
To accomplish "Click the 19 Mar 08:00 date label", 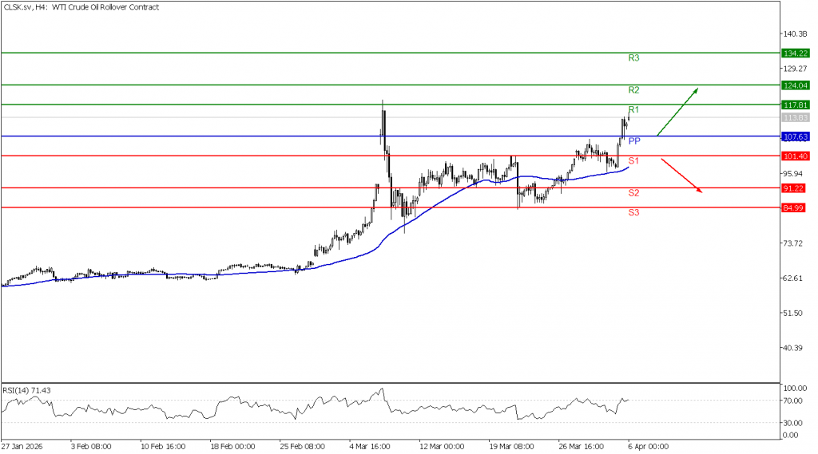I will point(511,447).
